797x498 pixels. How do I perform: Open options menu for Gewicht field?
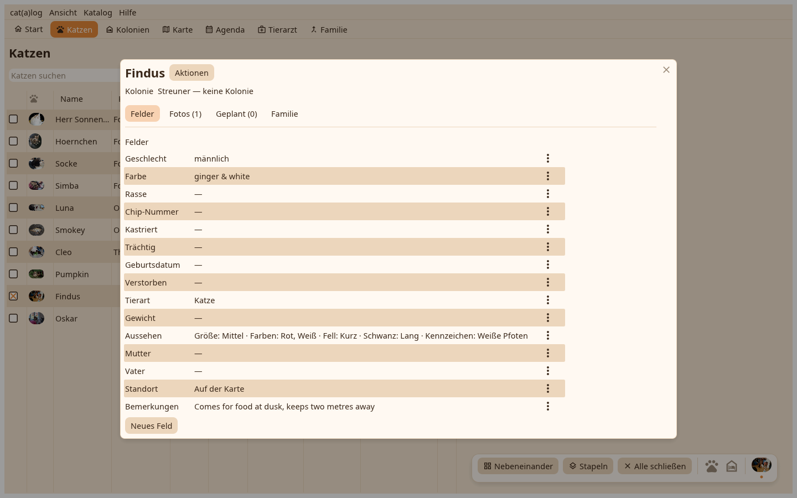[x=548, y=318]
